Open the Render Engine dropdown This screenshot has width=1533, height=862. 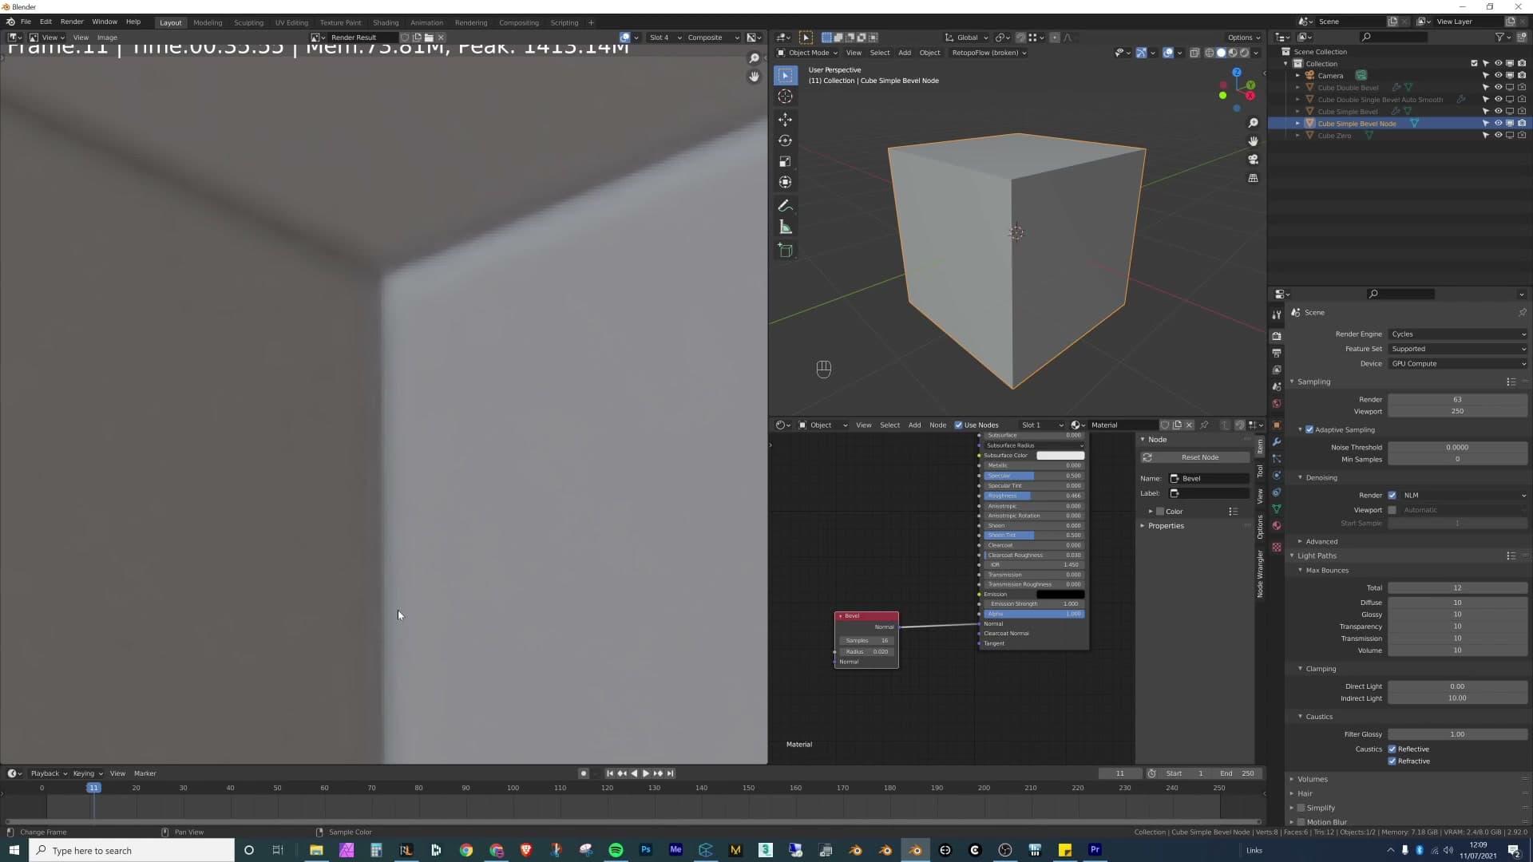pyautogui.click(x=1458, y=334)
